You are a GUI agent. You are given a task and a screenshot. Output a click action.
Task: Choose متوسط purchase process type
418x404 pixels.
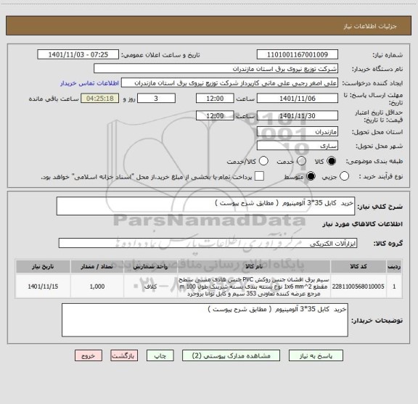311,176
